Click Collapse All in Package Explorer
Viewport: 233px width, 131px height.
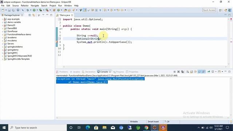click(30, 15)
